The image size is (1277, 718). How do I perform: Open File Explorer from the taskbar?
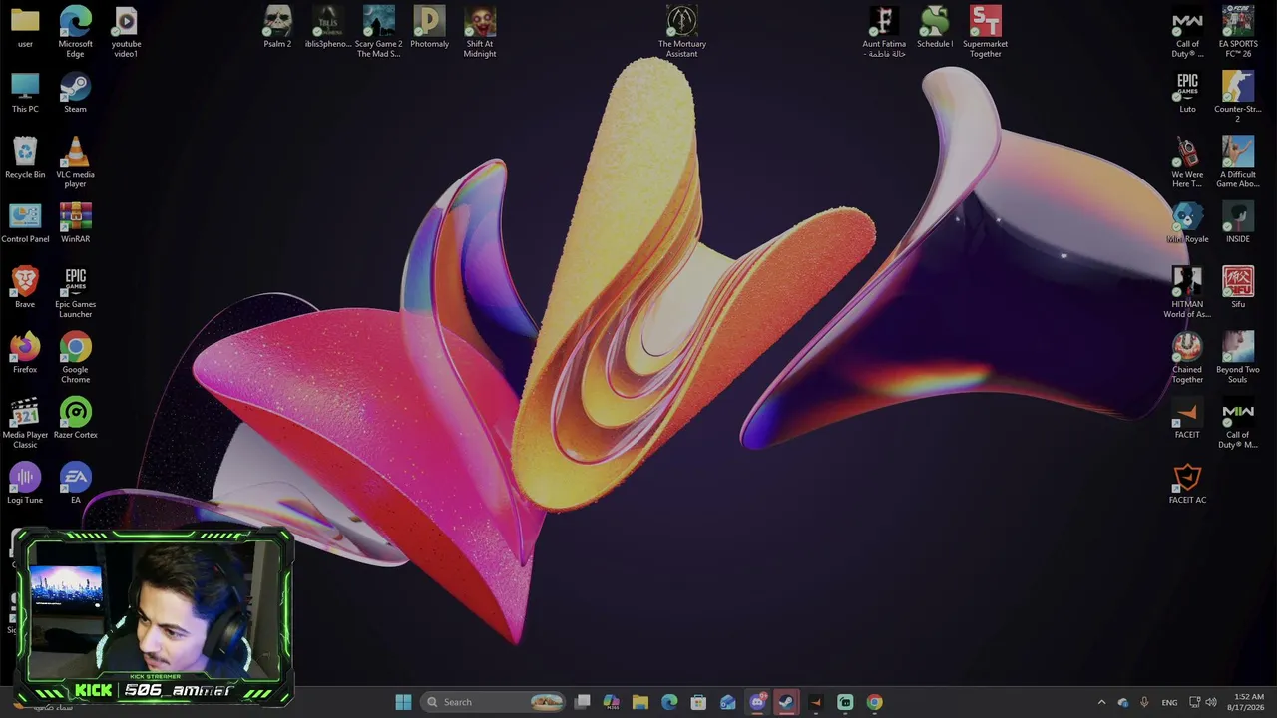pyautogui.click(x=640, y=702)
